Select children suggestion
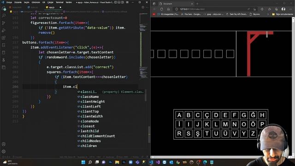 point(111,146)
